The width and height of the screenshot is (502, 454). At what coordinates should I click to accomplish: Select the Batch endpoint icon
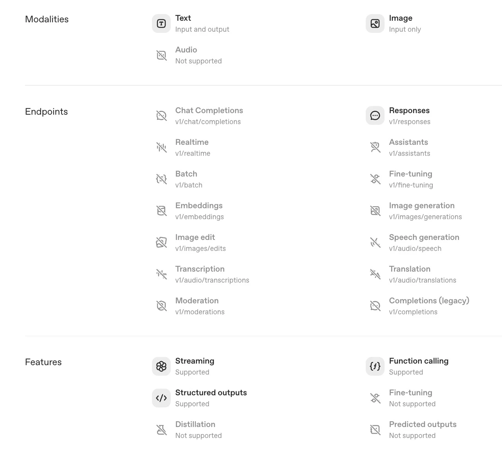[161, 179]
